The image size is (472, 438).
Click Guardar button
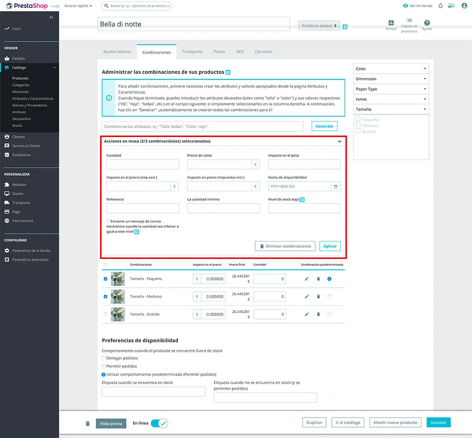438,422
